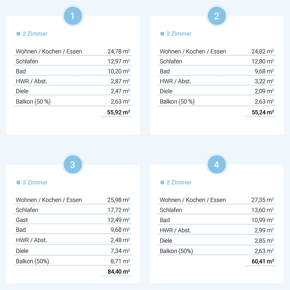Image resolution: width=290 pixels, height=290 pixels.
Task: Click the numbered circle badge 3
Action: (73, 165)
